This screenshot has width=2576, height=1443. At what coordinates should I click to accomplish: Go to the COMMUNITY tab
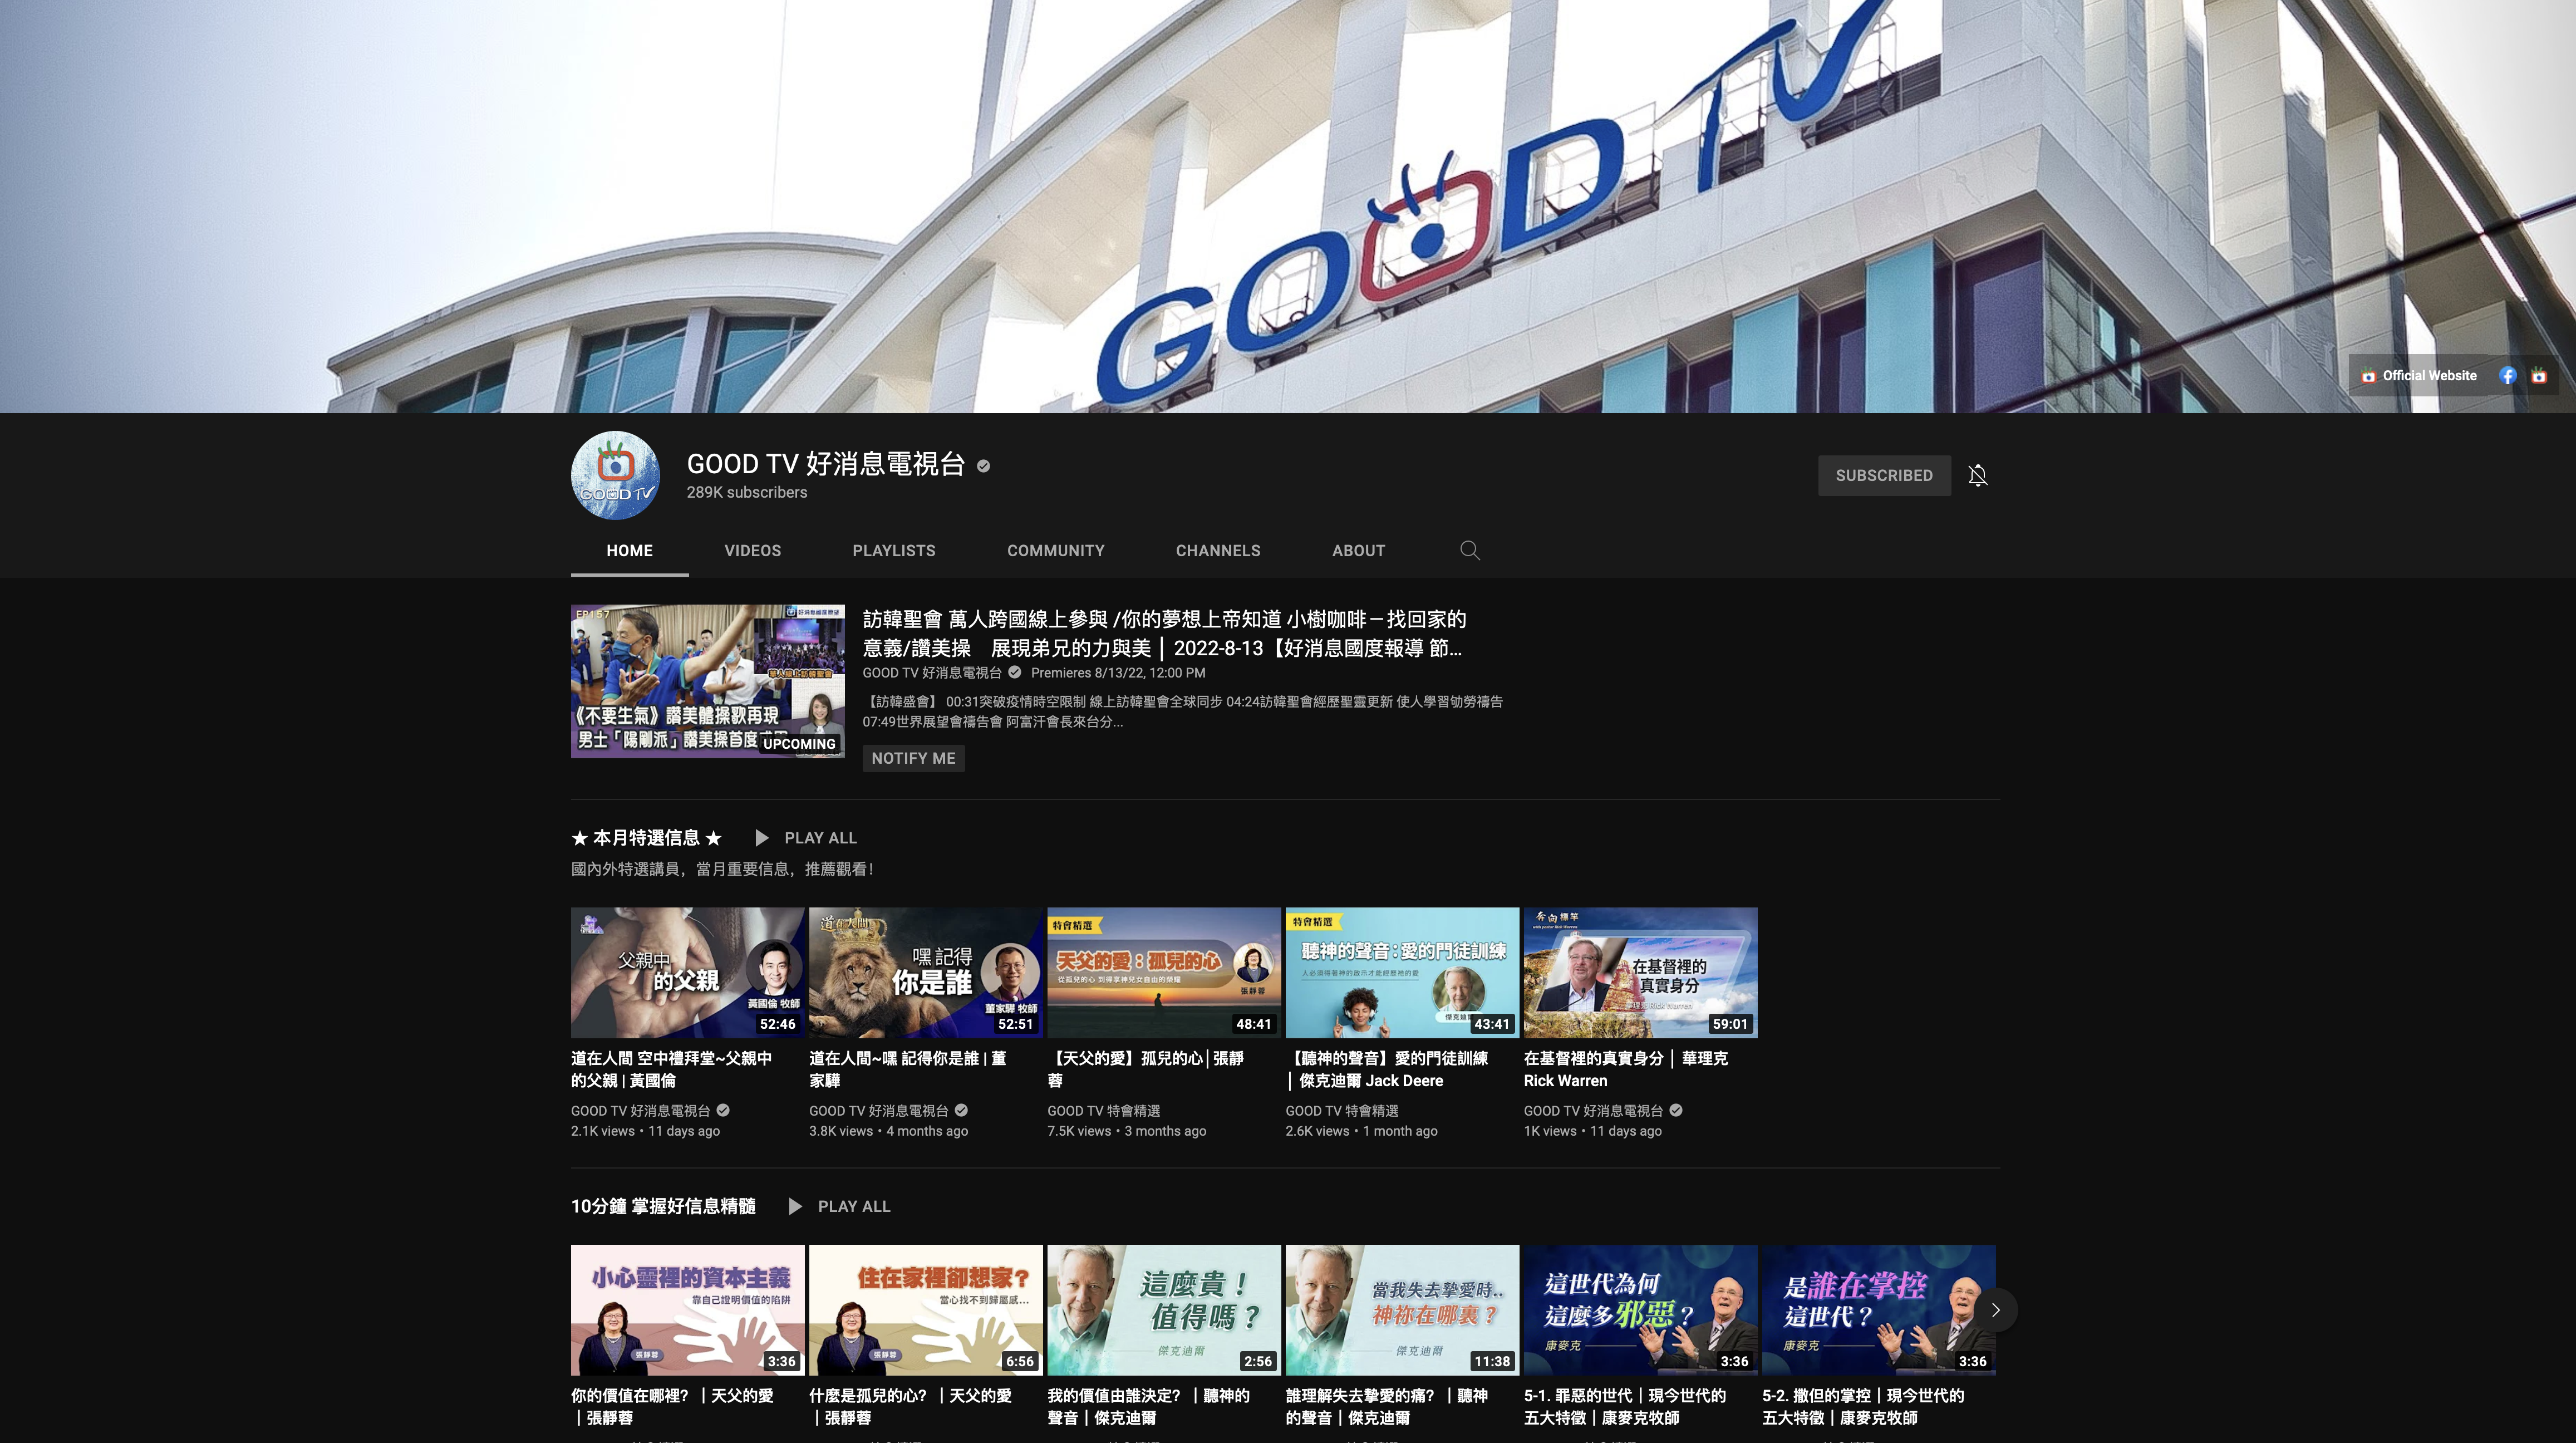pos(1055,551)
